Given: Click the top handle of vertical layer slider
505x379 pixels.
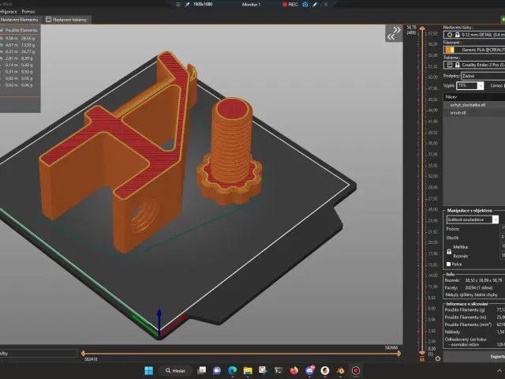Looking at the screenshot, I should [x=422, y=28].
